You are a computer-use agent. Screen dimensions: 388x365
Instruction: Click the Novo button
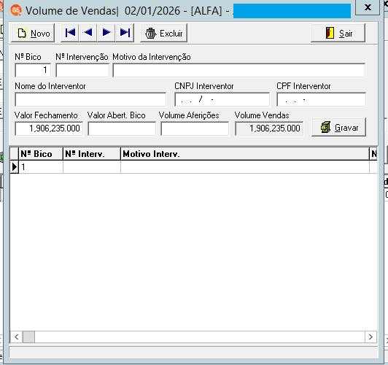[33, 33]
